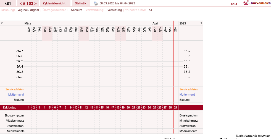Viewport: 271px width, 139px height.
Task: Select cycle day 28 in Zyklustag row
Action: 170,108
